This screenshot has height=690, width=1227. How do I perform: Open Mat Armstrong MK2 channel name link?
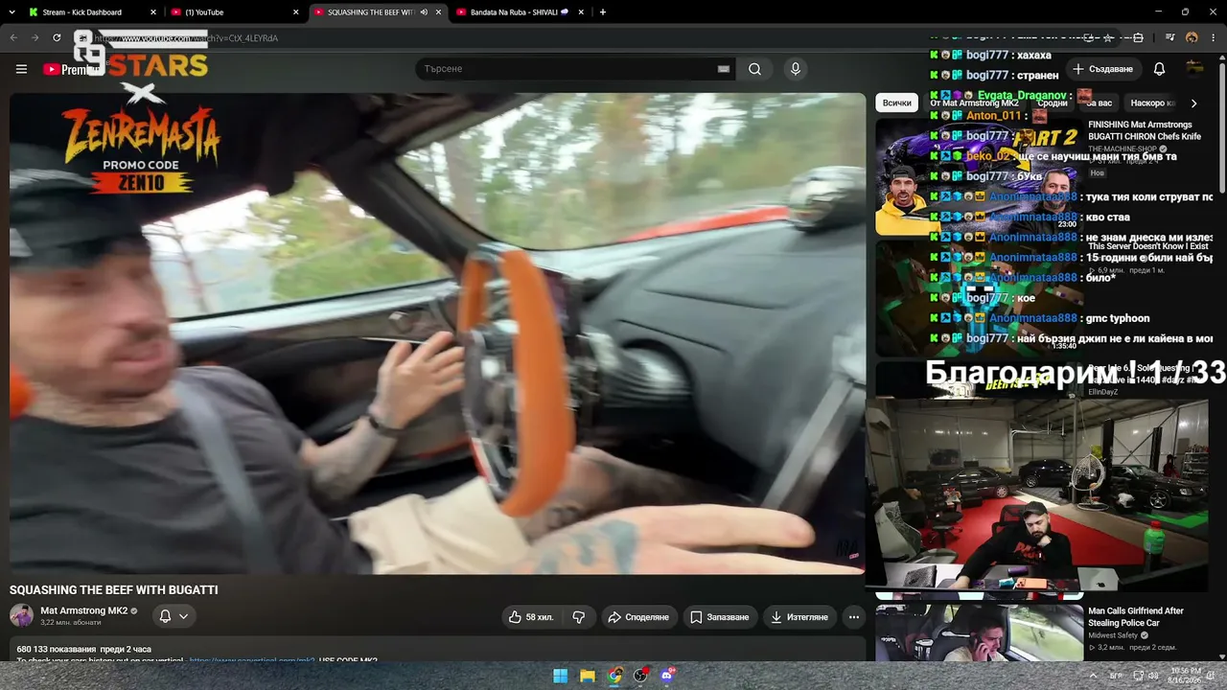pyautogui.click(x=82, y=610)
